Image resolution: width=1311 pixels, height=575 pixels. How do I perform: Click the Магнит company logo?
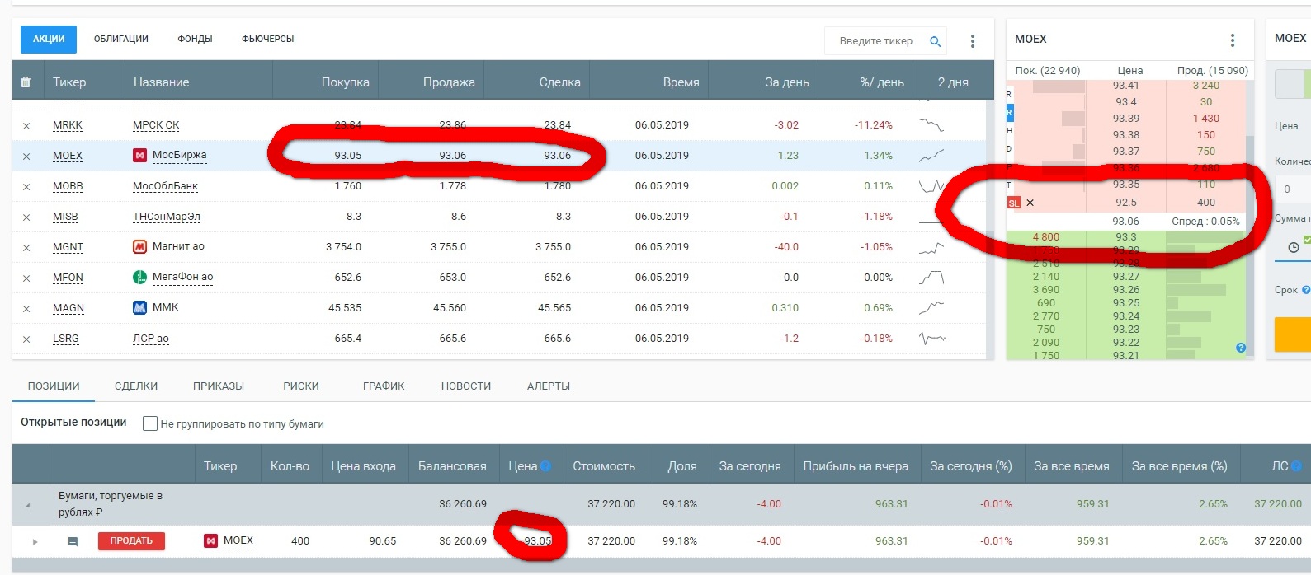pyautogui.click(x=140, y=246)
